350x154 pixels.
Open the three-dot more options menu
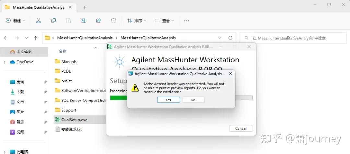click(x=187, y=21)
